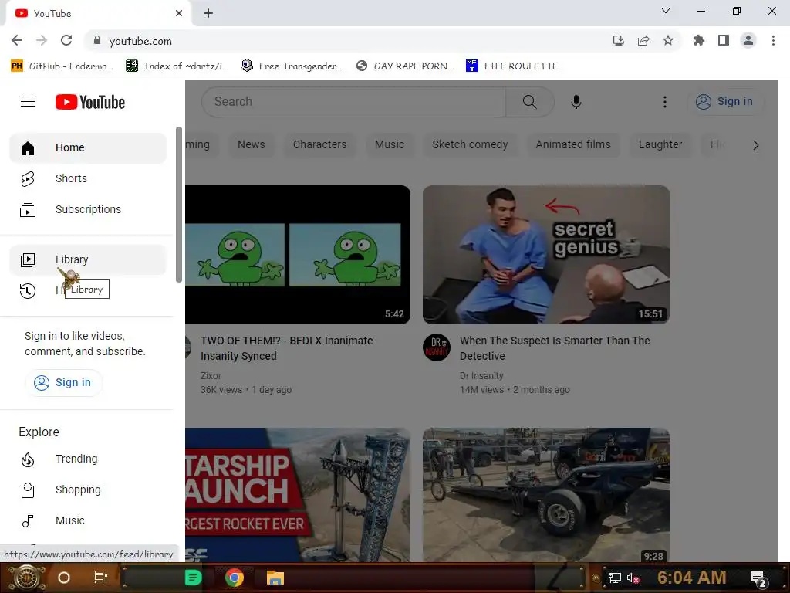Open the YouTube logo home link

coord(90,102)
